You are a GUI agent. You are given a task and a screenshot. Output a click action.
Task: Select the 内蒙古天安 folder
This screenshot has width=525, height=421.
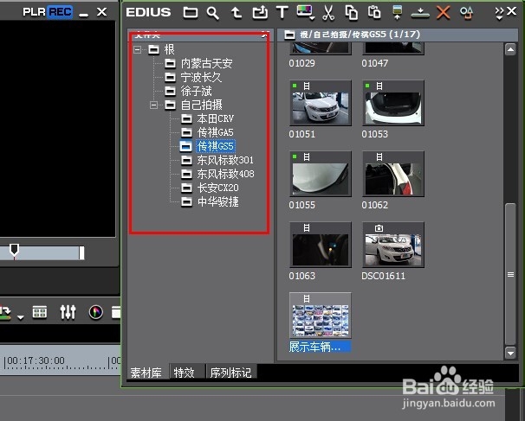pyautogui.click(x=206, y=63)
